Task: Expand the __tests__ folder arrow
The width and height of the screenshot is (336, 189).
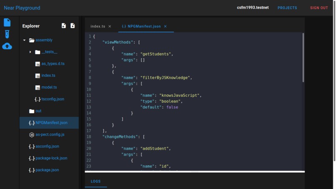Action: (x=30, y=52)
